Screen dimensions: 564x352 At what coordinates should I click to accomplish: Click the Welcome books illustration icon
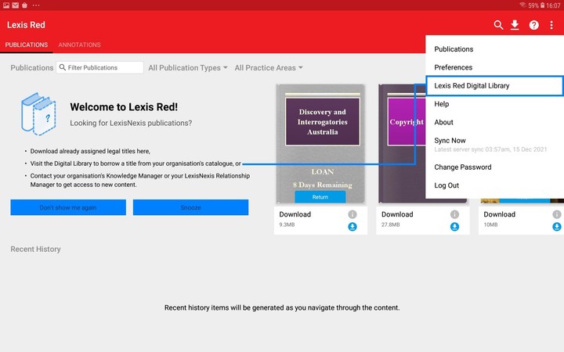point(39,114)
